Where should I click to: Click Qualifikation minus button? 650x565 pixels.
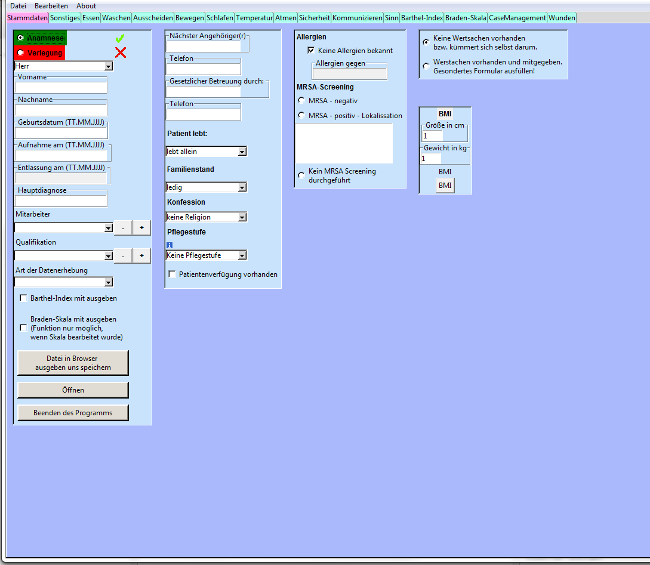click(123, 256)
